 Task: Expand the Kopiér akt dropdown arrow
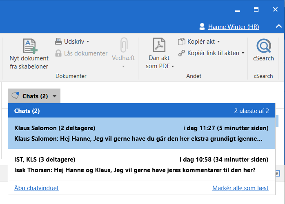tap(218, 42)
